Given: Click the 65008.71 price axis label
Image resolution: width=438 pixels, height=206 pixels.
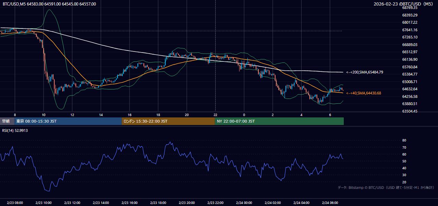Looking at the screenshot, I should (410, 82).
